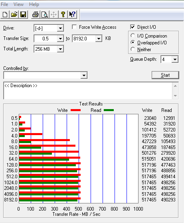Open a saved benchmark with folder icon
The image size is (184, 223).
(14, 14)
